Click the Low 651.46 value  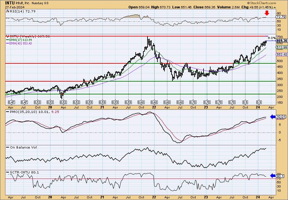182,7
